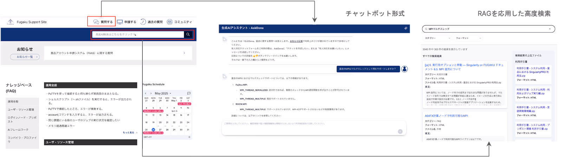
Task: Click the calendar agenda view icon
Action: click(189, 93)
